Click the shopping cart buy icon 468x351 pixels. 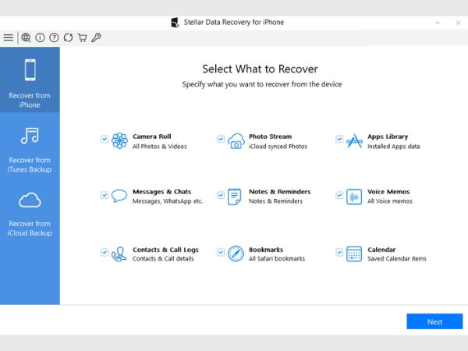[82, 37]
